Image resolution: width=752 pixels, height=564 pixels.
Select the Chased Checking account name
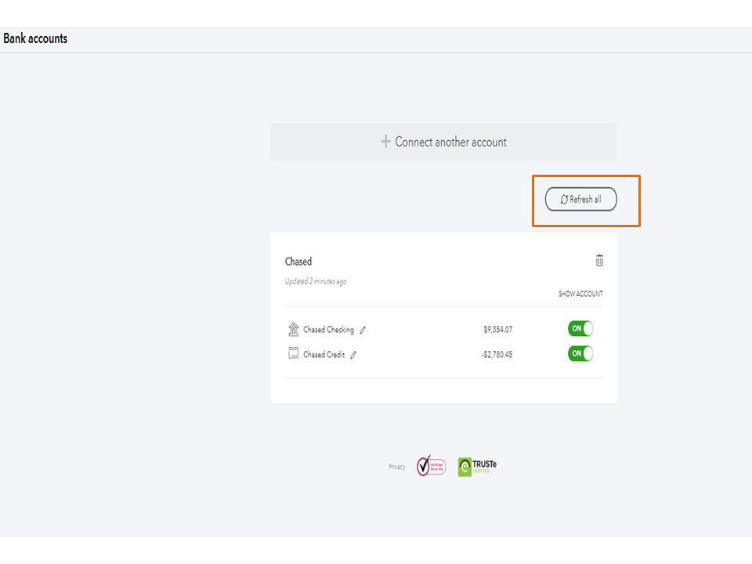[328, 330]
